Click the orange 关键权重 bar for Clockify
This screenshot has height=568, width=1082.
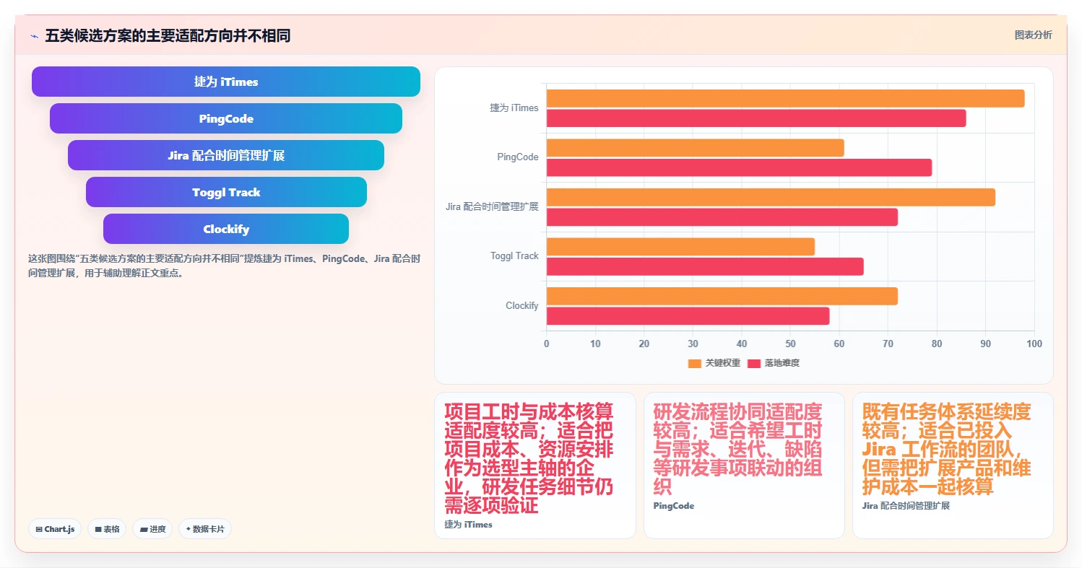pos(722,296)
